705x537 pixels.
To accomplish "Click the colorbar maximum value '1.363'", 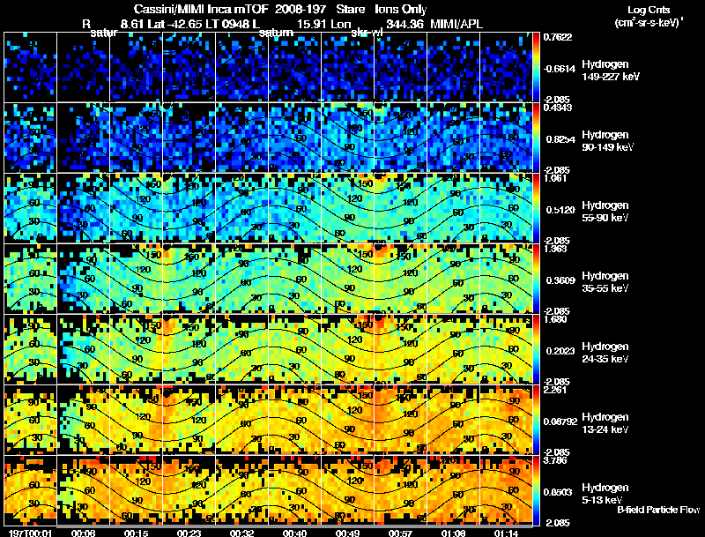I will pyautogui.click(x=556, y=249).
